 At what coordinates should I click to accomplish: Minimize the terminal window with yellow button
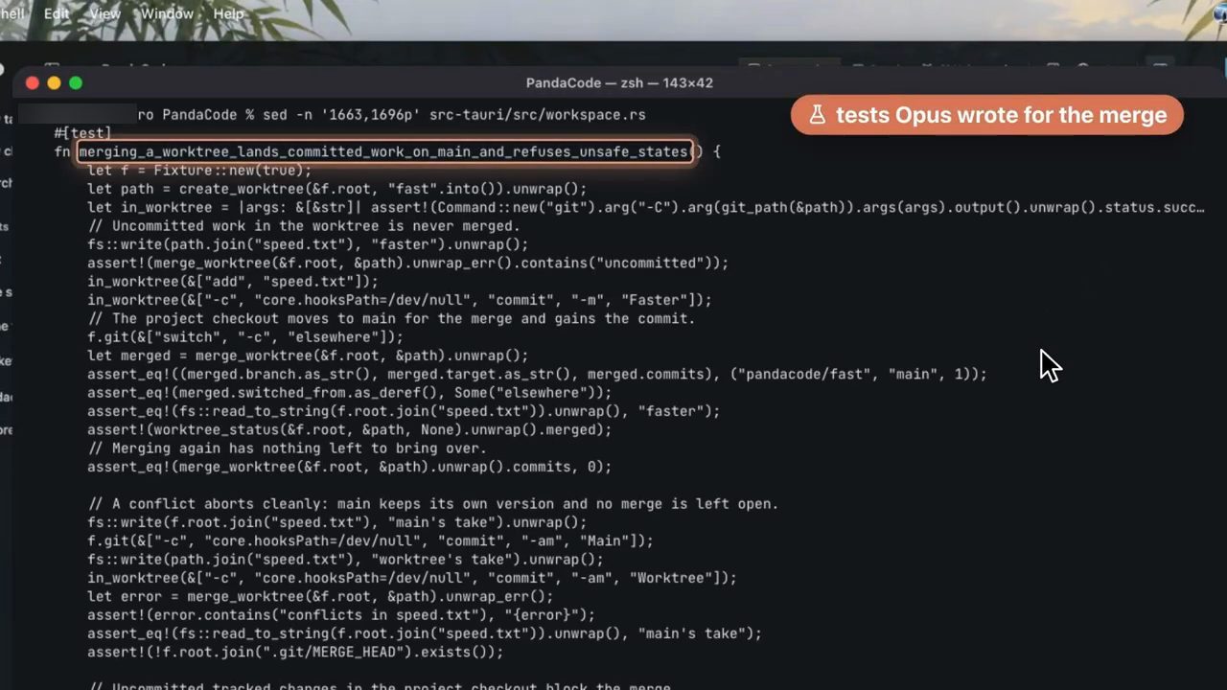click(54, 83)
